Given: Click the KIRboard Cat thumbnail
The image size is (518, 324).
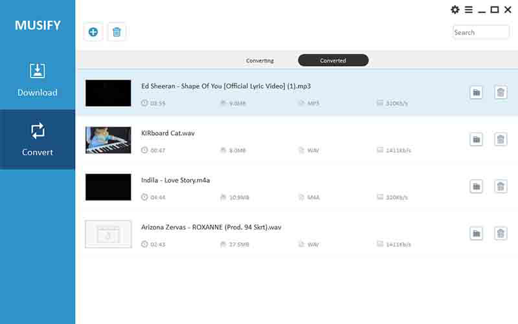Looking at the screenshot, I should click(108, 140).
